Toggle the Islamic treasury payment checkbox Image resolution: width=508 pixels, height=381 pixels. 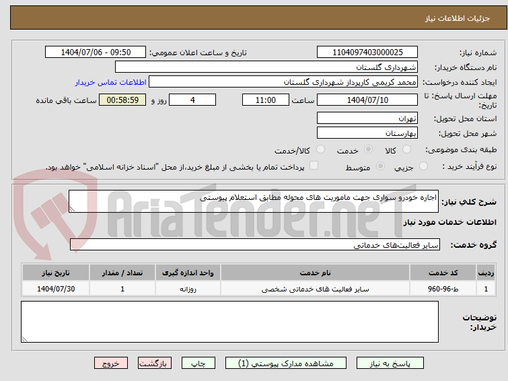(x=314, y=166)
